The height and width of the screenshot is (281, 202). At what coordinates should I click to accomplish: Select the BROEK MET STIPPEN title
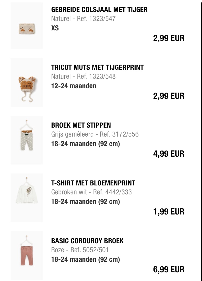pos(81,125)
